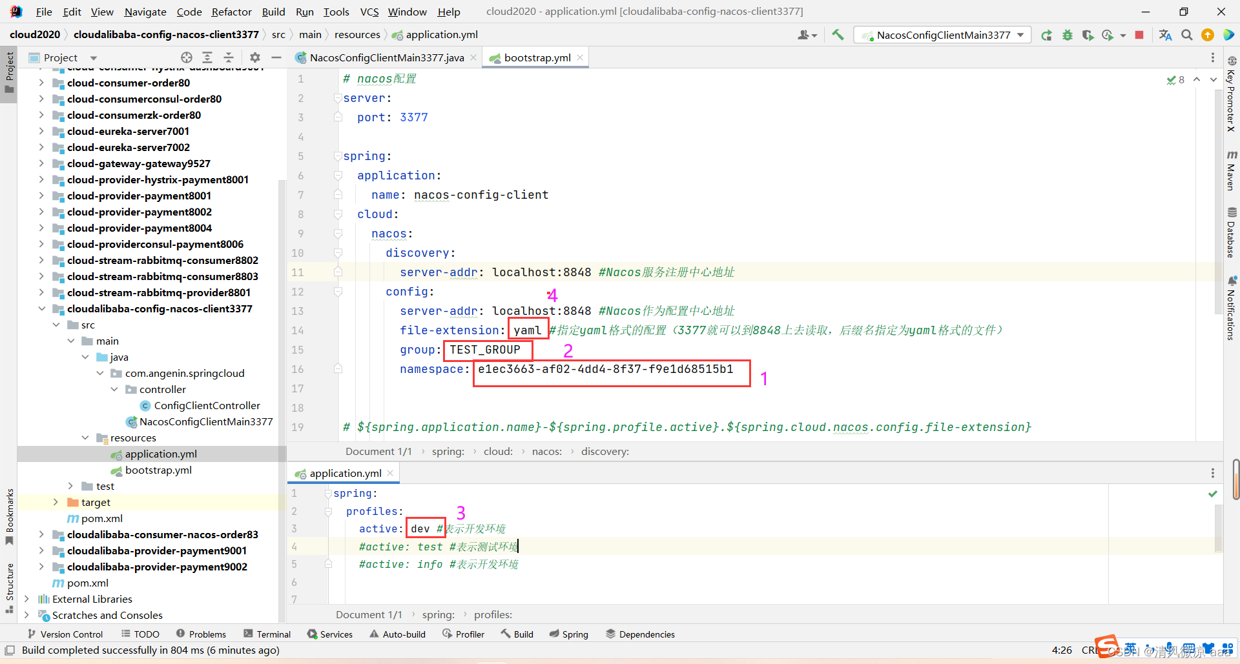Run NacosConfigClientMain3377 with the rerun icon
Viewport: 1240px width, 664px height.
(x=1046, y=35)
